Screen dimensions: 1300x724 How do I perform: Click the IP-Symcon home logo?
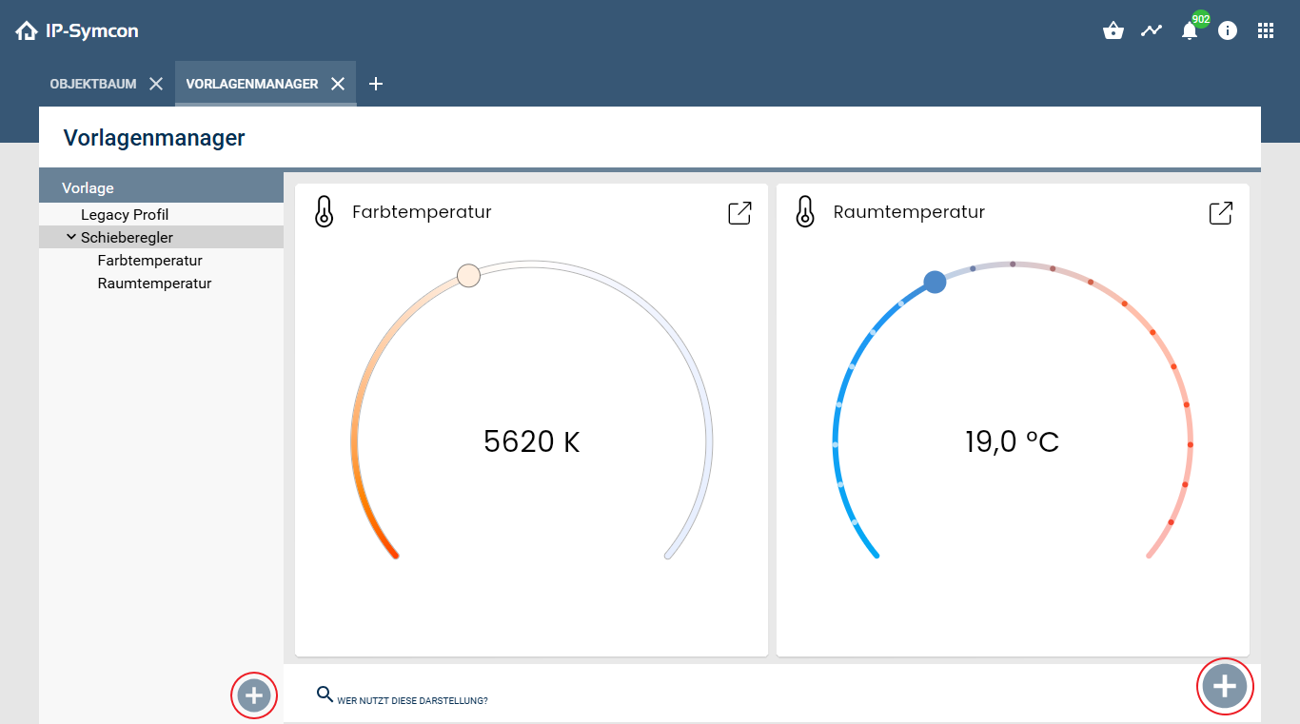pyautogui.click(x=77, y=30)
